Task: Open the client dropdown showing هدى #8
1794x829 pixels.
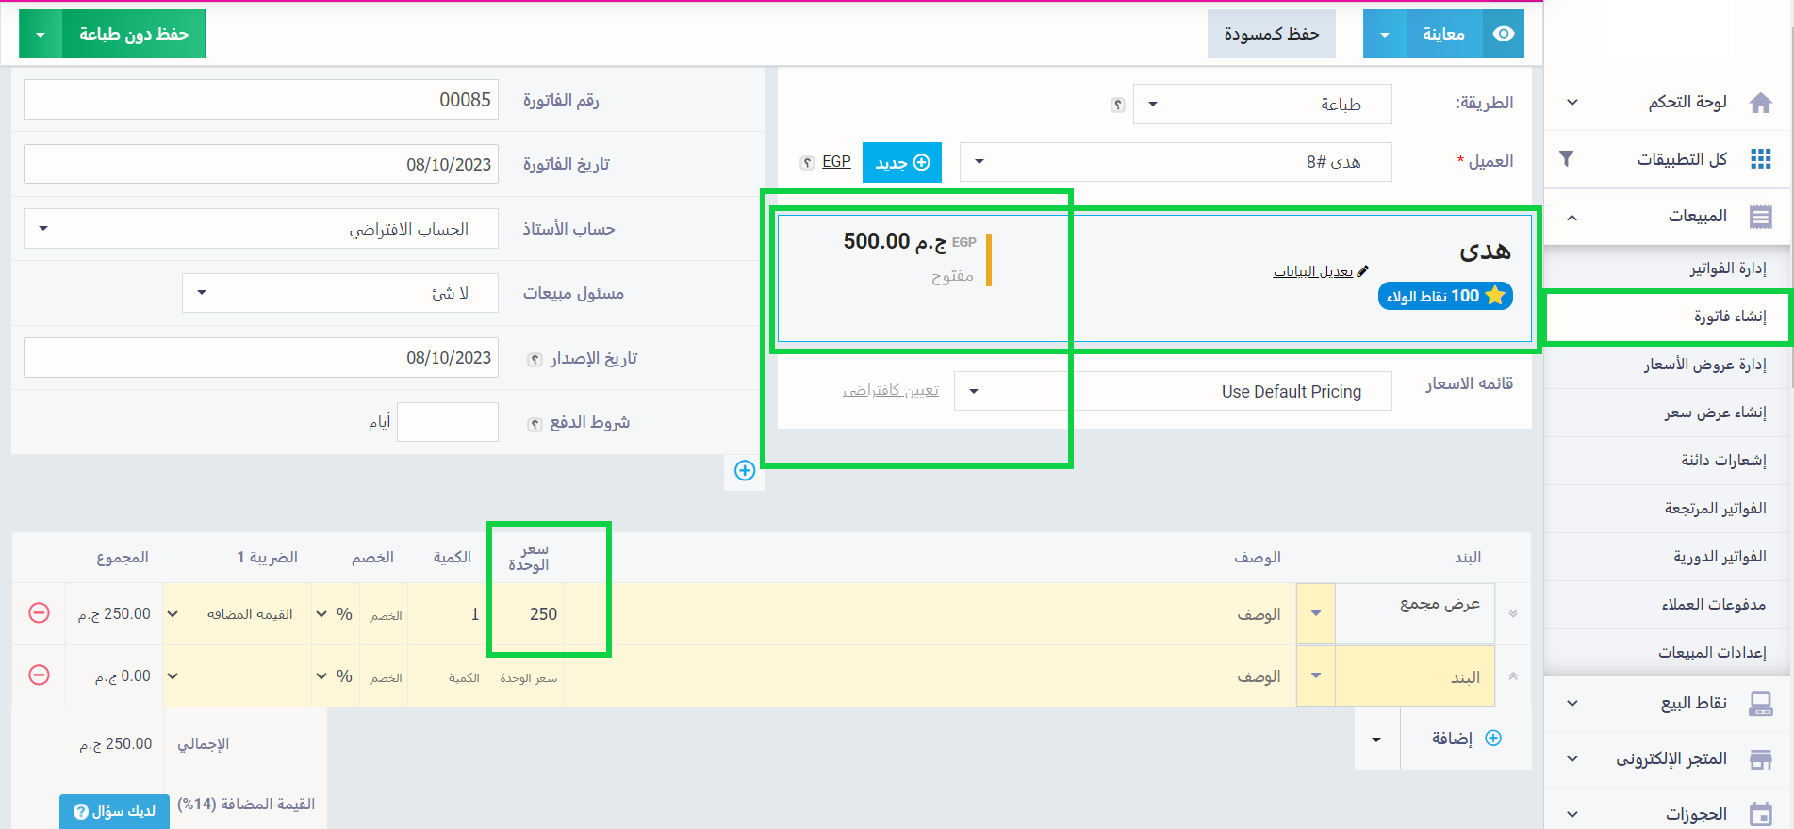Action: click(1175, 162)
